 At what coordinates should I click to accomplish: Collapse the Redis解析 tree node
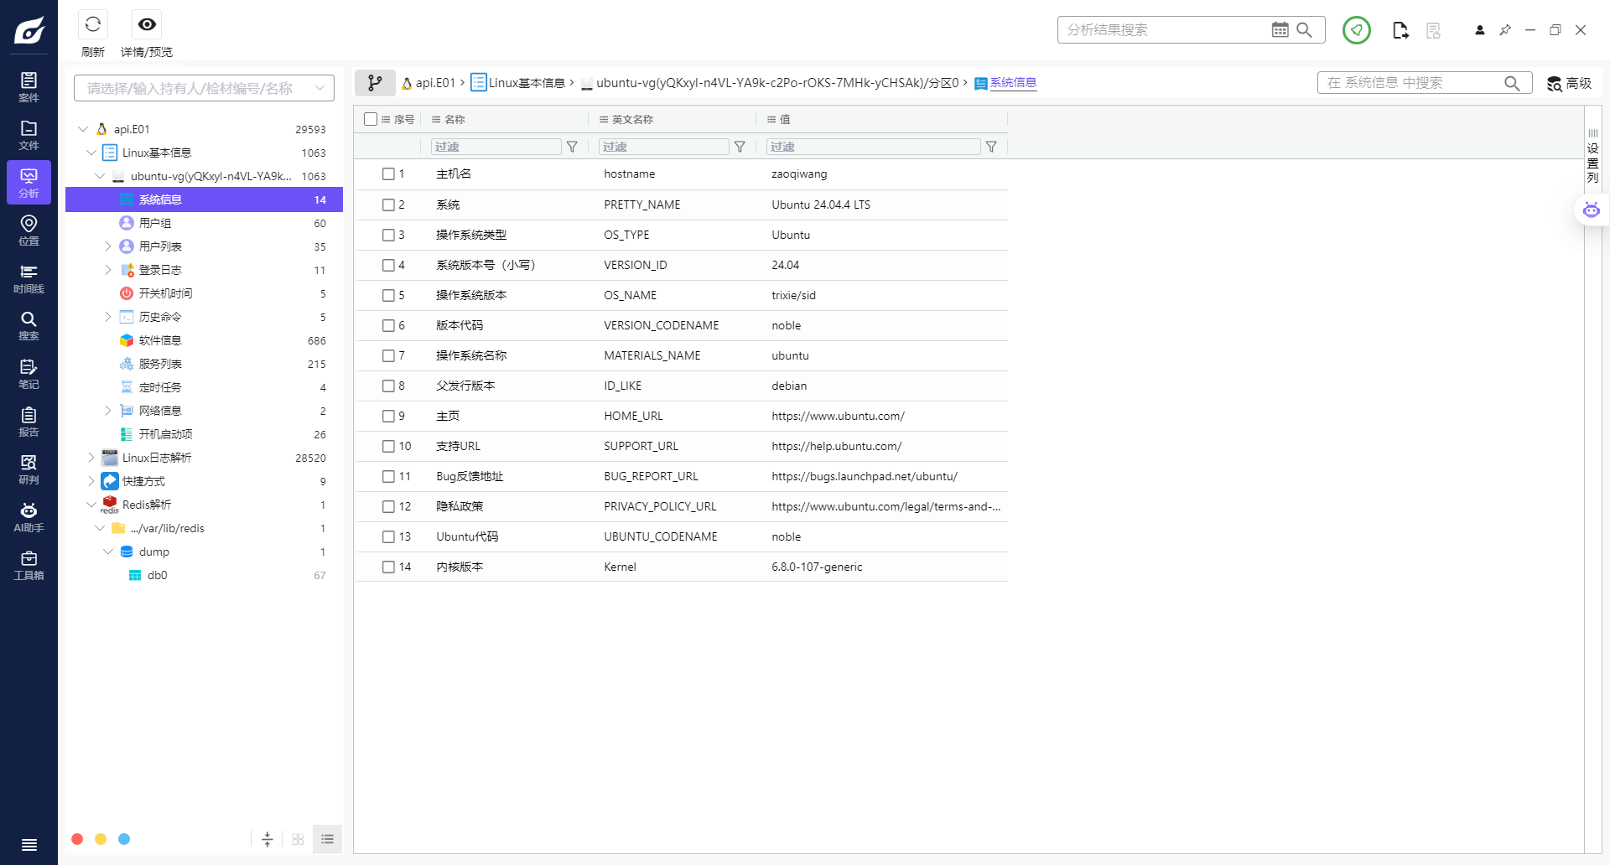coord(91,505)
